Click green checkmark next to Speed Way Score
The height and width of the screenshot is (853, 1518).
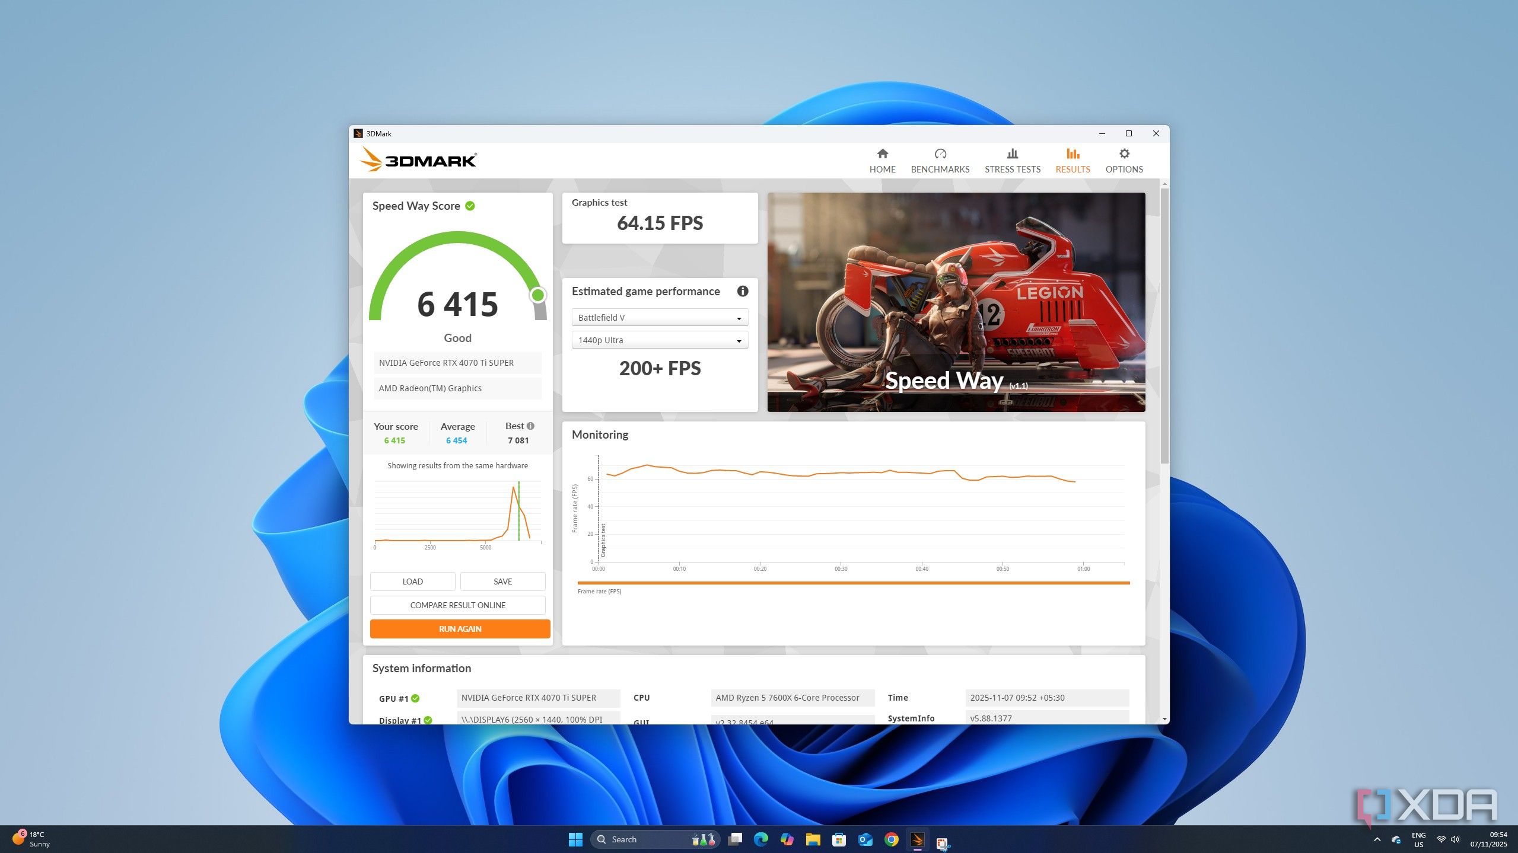pos(470,206)
